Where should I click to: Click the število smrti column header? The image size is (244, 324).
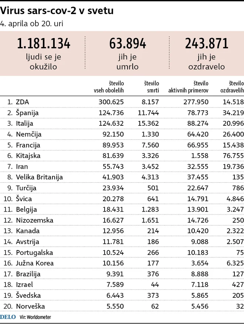click(x=152, y=87)
